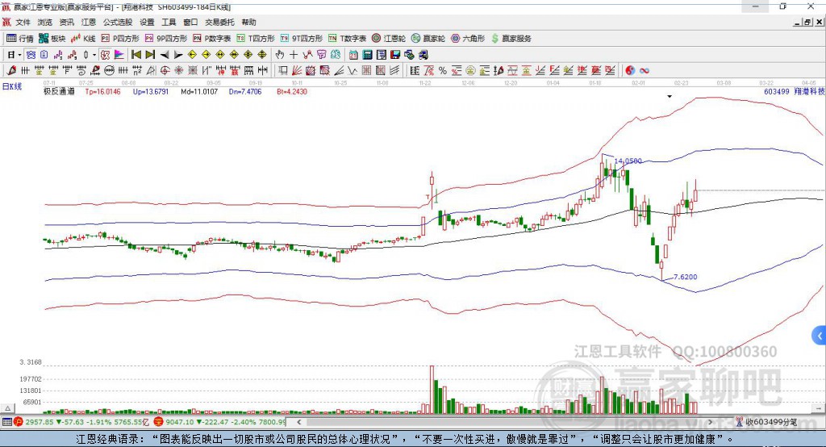This screenshot has width=826, height=447.
Task: Click the brain-shaped teal icon
Action: (x=336, y=54)
